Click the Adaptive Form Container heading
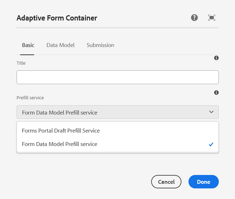Screen dimensions: 235x199 [57, 18]
